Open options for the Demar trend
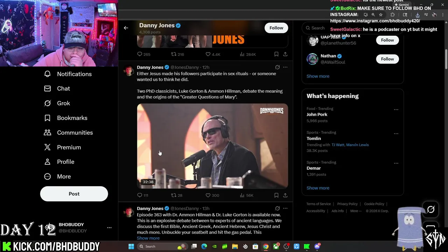 point(396,163)
